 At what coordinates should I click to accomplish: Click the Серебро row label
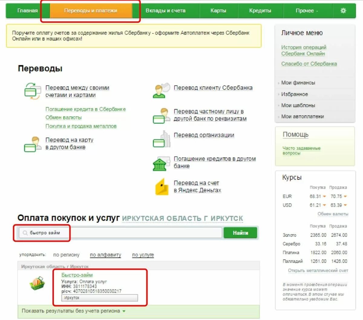291,244
